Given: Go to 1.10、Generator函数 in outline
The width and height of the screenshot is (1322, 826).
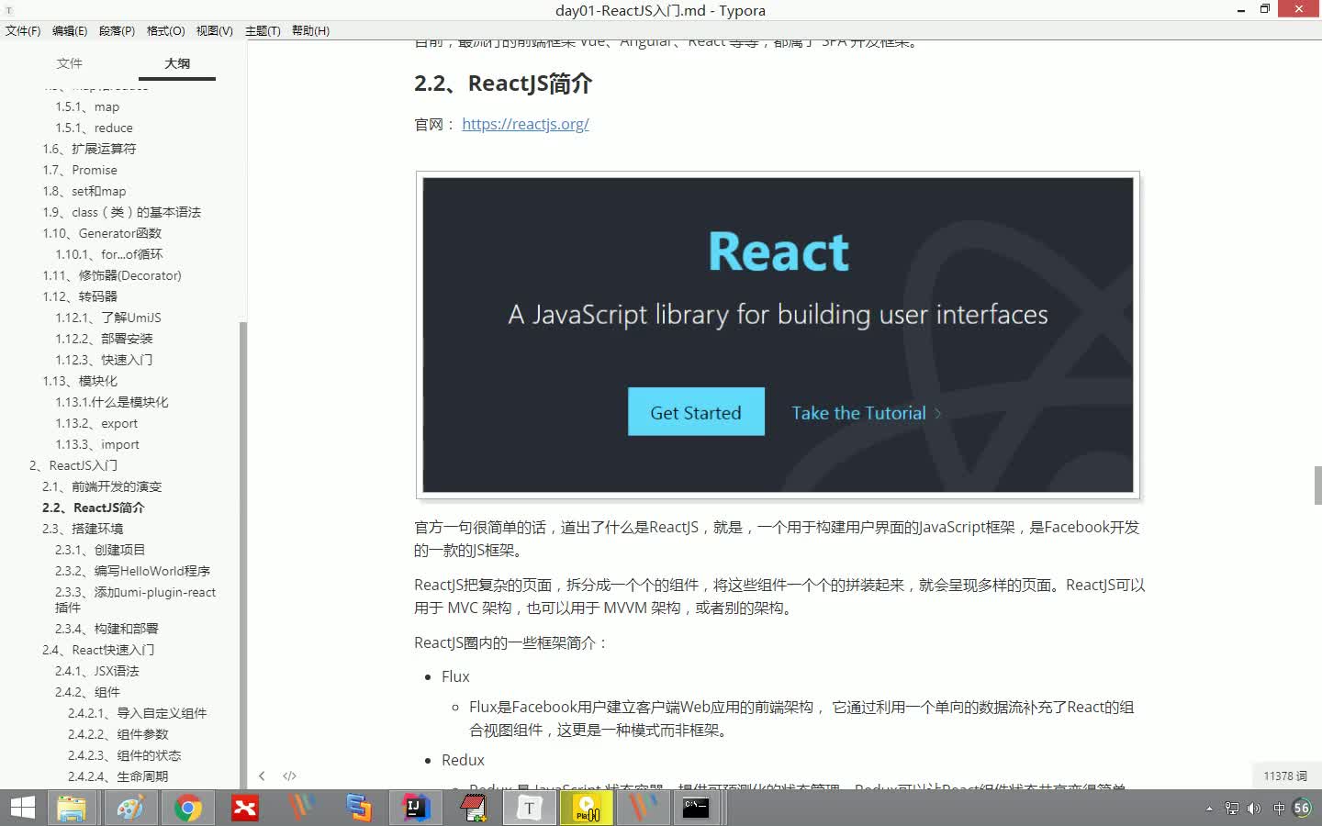Looking at the screenshot, I should [102, 233].
